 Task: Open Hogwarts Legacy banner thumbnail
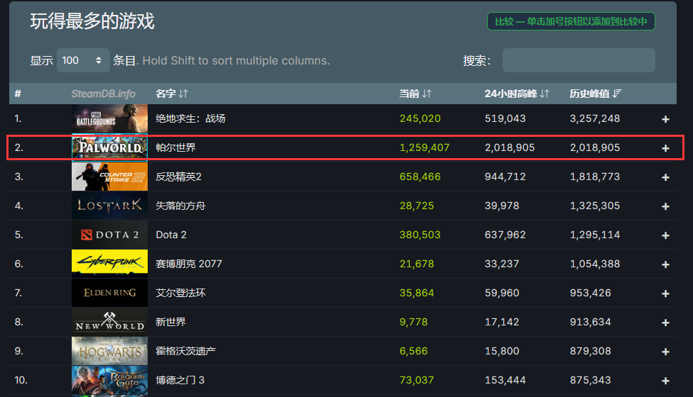109,351
